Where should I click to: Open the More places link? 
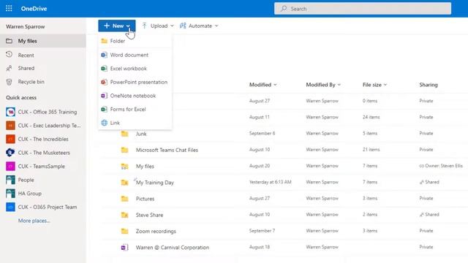pos(34,221)
